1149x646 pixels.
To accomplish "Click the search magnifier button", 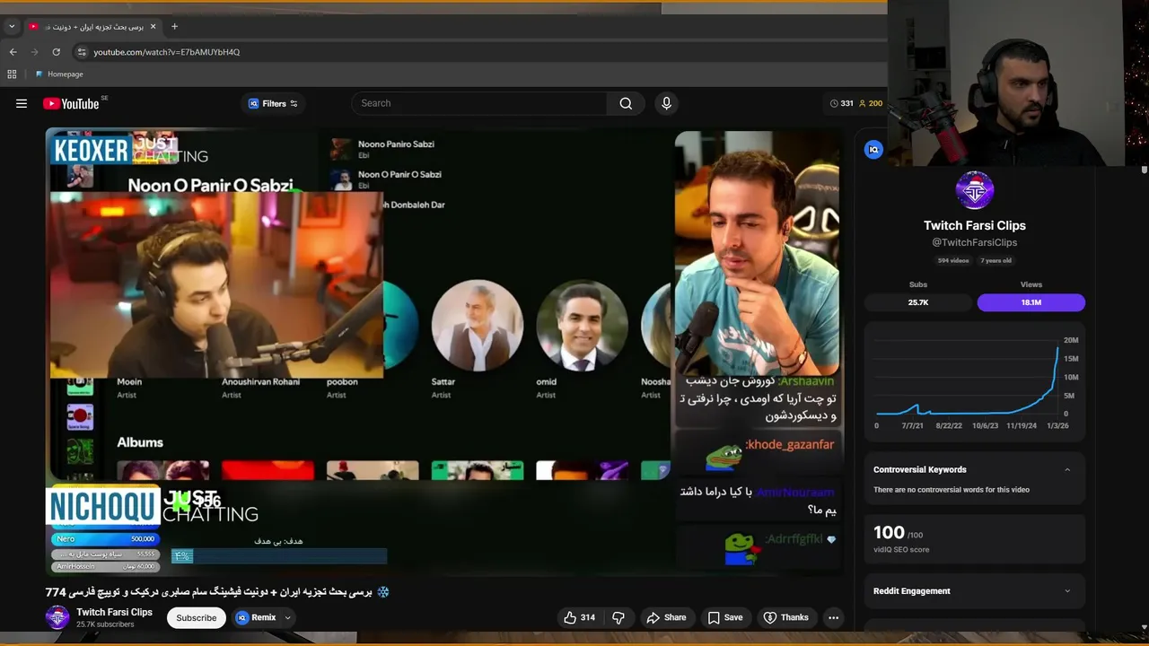I will tap(626, 103).
